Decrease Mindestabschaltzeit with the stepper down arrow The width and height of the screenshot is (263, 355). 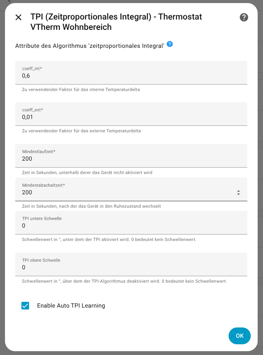239,194
